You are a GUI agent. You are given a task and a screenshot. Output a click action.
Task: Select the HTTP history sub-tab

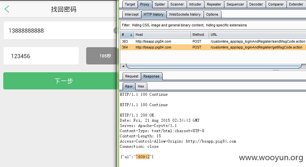(x=153, y=14)
